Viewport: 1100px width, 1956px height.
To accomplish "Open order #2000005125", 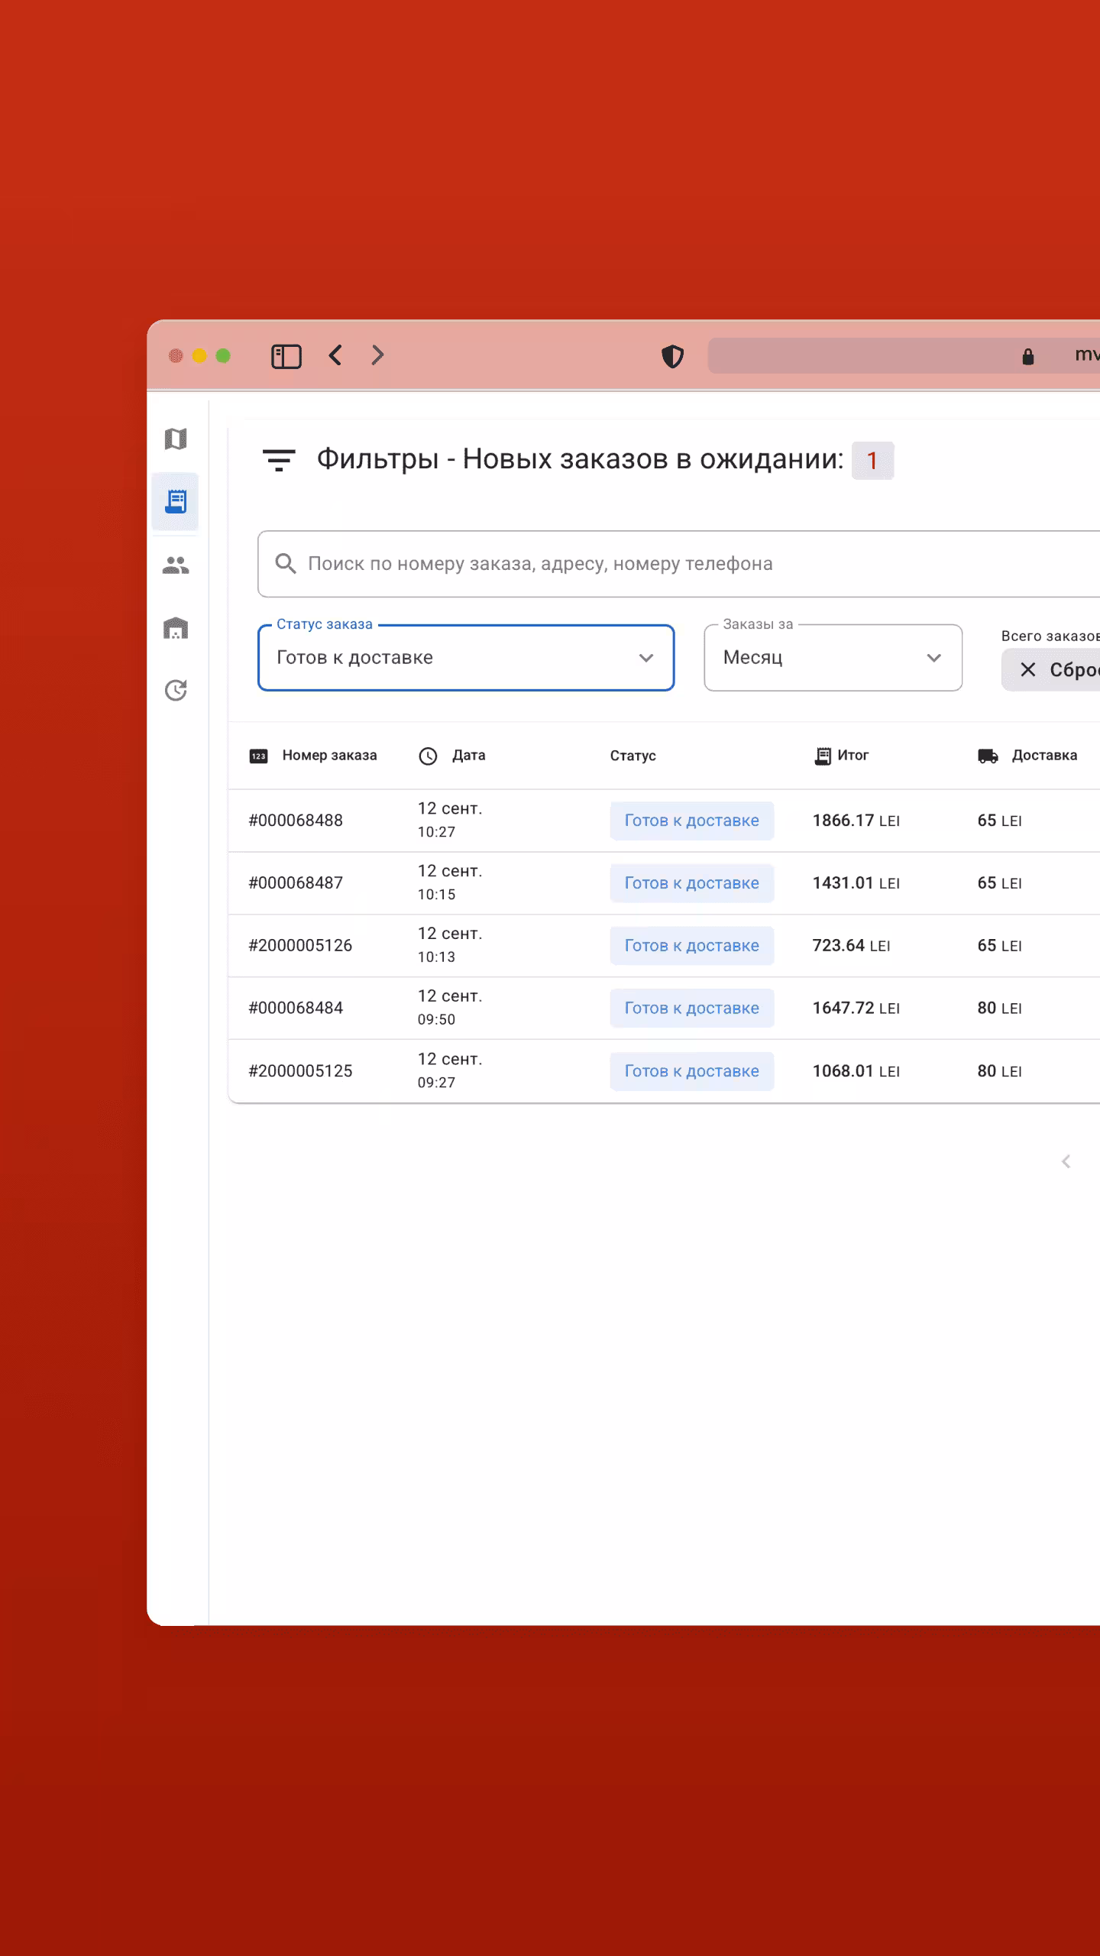I will [x=300, y=1071].
